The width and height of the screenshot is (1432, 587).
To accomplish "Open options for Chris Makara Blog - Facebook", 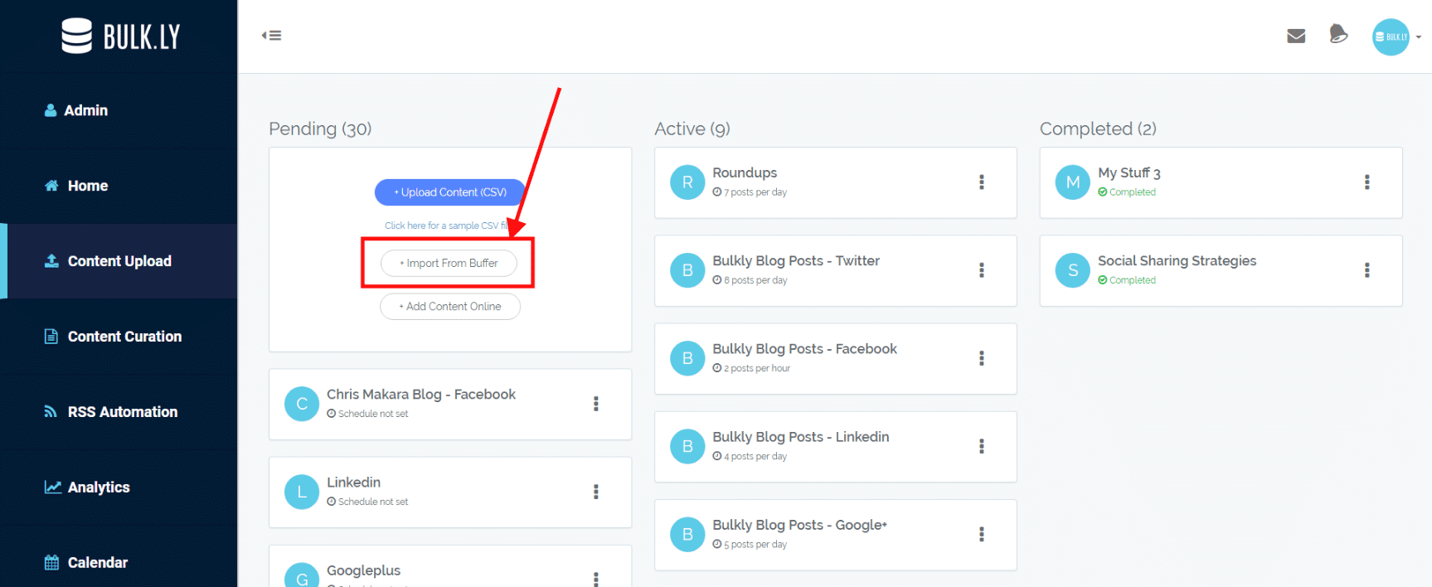I will pos(595,404).
